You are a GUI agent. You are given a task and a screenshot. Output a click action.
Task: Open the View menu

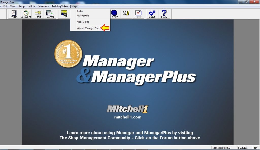(x=13, y=6)
